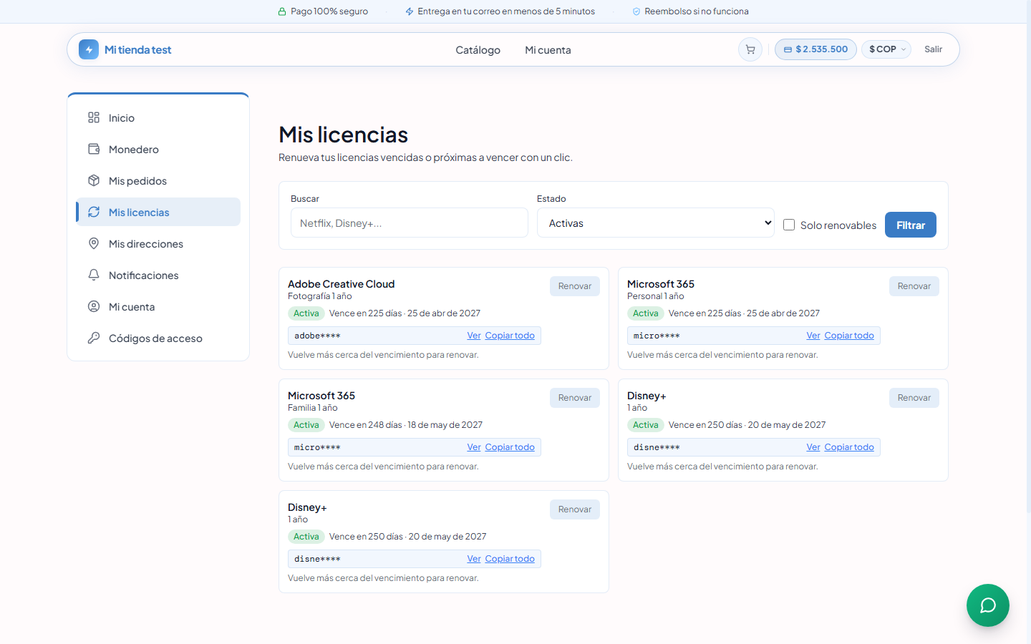Click the Inicio dashboard icon in sidebar
The image size is (1031, 644).
click(x=94, y=117)
